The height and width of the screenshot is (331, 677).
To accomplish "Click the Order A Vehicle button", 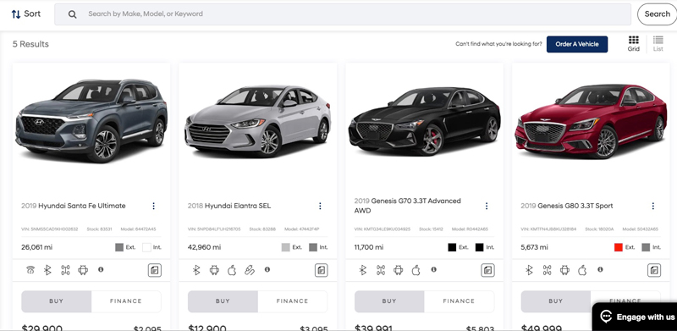I will point(577,44).
